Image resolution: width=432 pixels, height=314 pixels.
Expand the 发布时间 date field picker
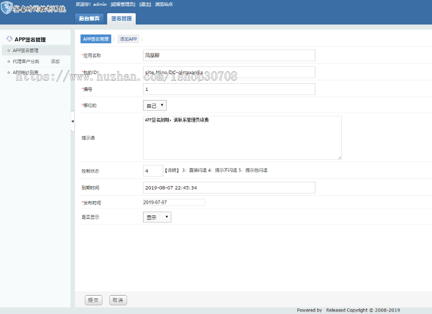click(x=174, y=202)
